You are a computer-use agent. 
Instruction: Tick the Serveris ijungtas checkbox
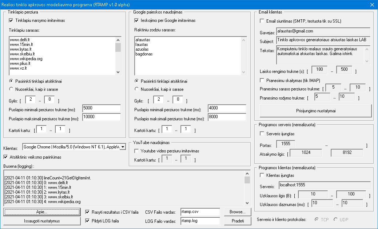pos(262,133)
